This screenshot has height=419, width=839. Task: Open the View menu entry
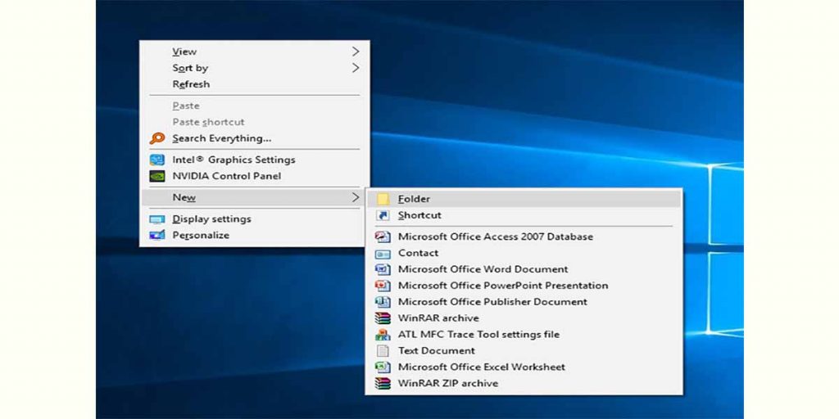[254, 52]
